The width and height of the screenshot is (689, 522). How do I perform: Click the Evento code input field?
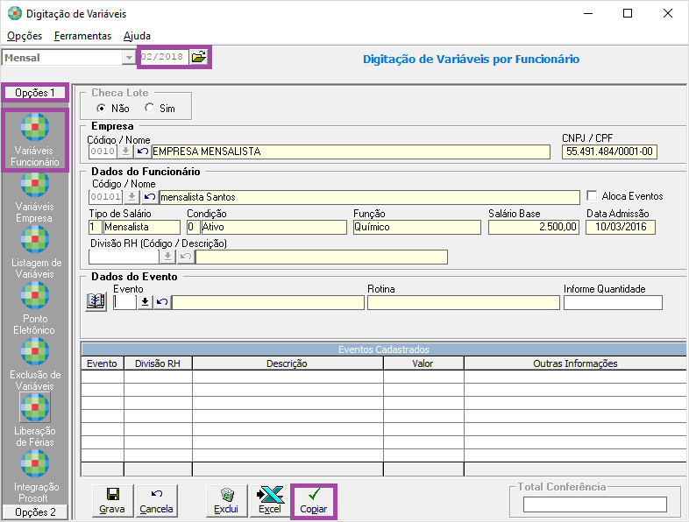(x=124, y=302)
